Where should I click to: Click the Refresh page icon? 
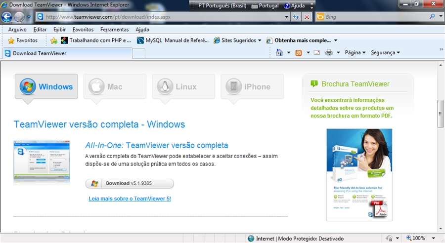[296, 17]
